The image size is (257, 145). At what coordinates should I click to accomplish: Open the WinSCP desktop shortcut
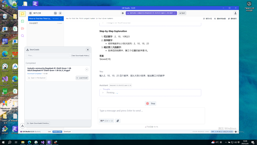point(5,5)
